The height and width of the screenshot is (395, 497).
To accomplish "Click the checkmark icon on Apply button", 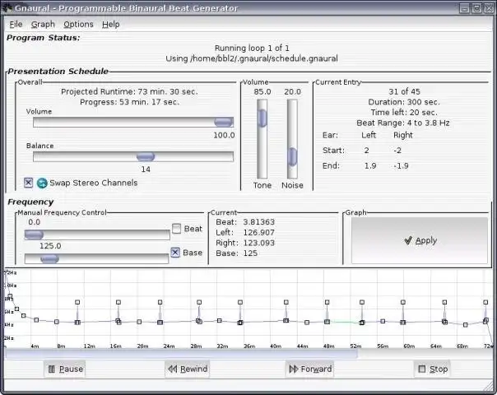I will (408, 240).
